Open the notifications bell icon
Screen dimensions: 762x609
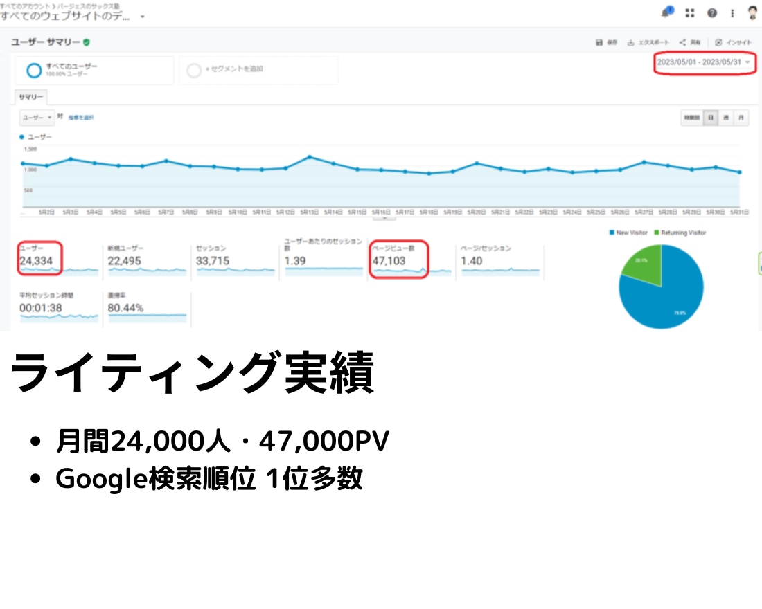pyautogui.click(x=666, y=12)
